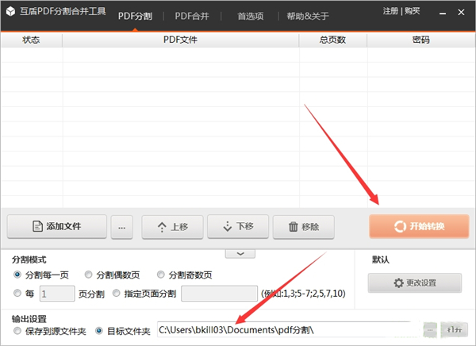Choose 指定页面分割 radio option
Image resolution: width=476 pixels, height=346 pixels.
pyautogui.click(x=117, y=294)
